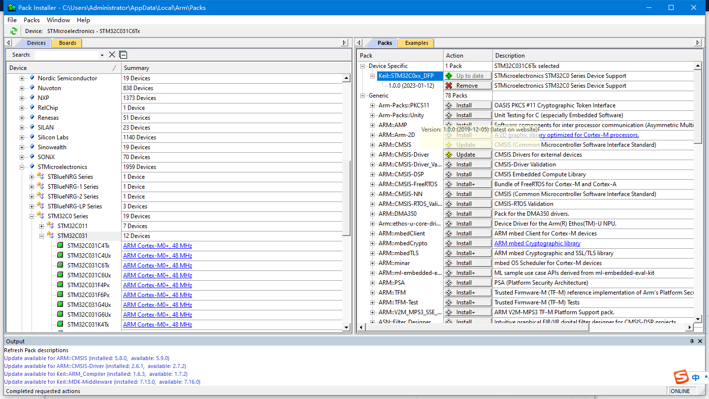
Task: Select the ARM::CMSIS-DSP pack row
Action: [x=401, y=174]
